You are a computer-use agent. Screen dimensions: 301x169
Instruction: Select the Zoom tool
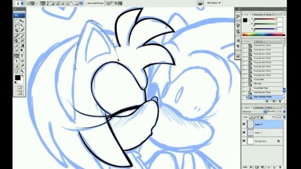pyautogui.click(x=22, y=71)
